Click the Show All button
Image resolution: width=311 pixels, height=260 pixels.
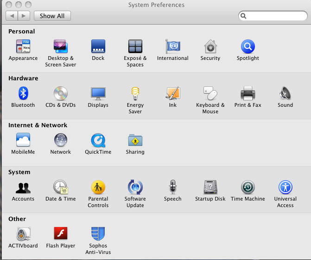click(52, 16)
